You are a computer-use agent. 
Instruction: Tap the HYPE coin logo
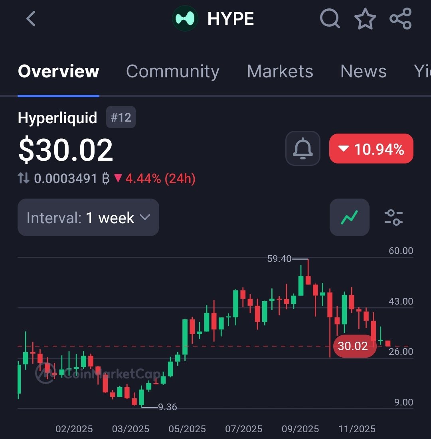(185, 19)
